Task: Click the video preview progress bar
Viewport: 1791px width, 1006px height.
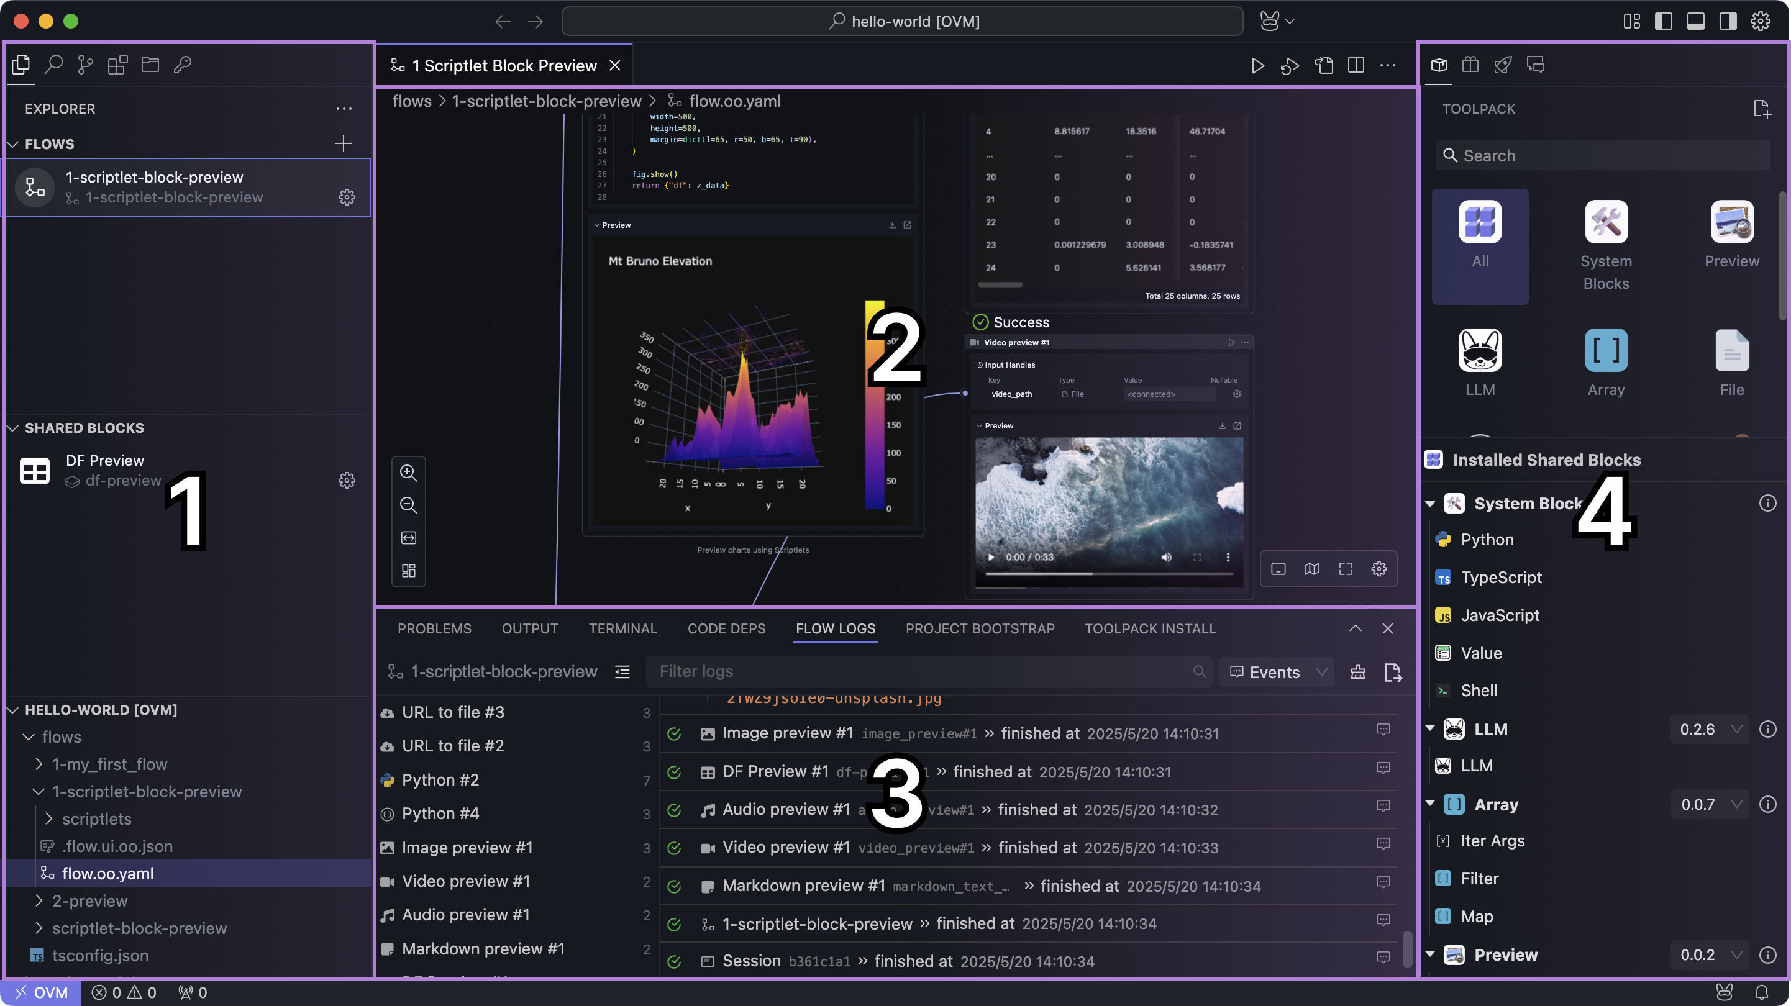Action: point(1108,574)
